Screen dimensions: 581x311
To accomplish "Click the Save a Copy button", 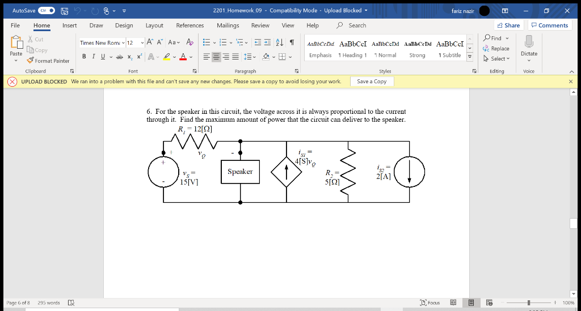I will tap(372, 82).
